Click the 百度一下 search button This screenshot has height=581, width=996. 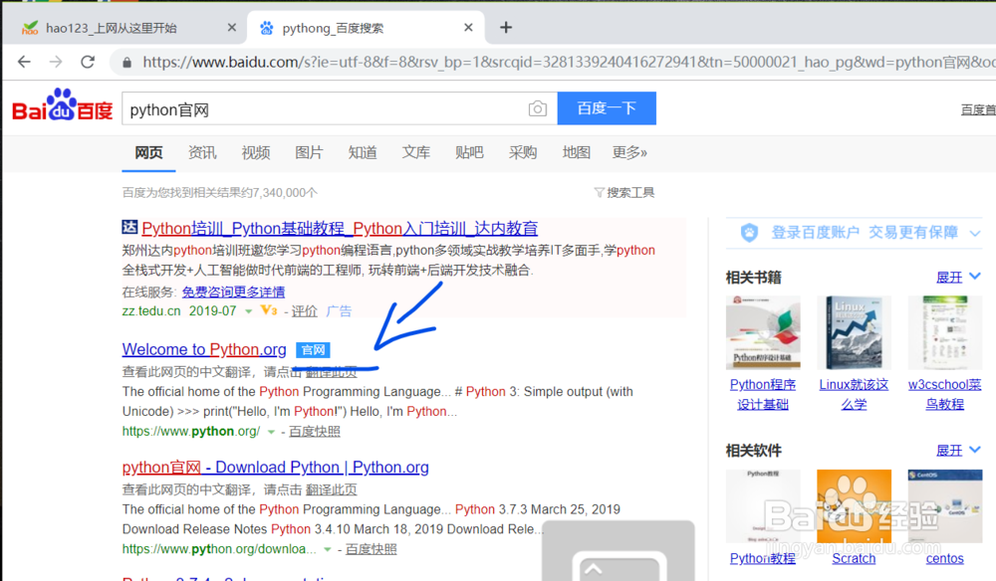point(607,108)
